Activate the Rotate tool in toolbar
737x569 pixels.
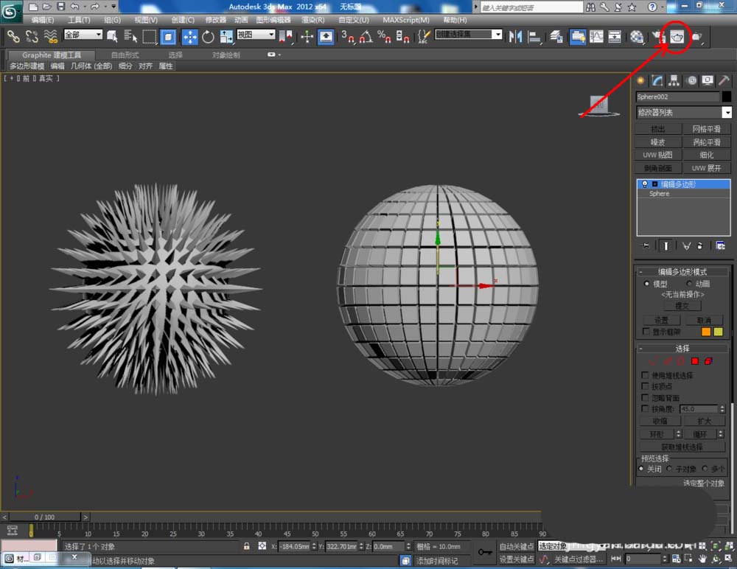(x=208, y=36)
